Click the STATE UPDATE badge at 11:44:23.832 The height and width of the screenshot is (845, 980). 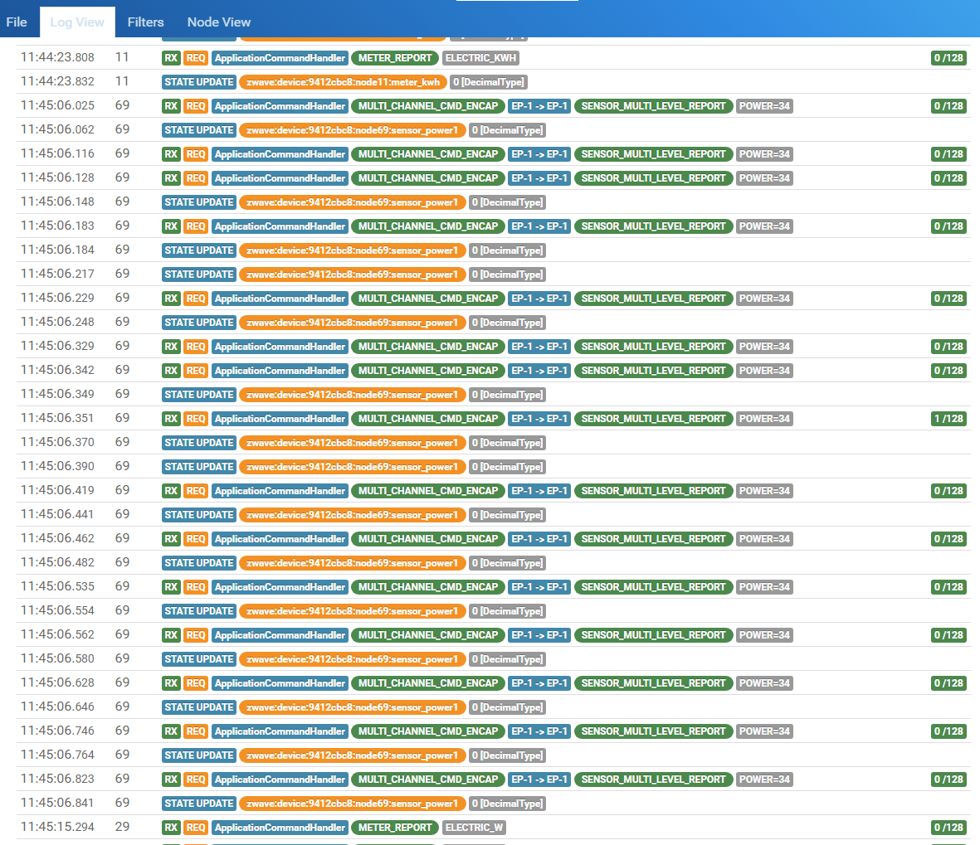pyautogui.click(x=199, y=82)
